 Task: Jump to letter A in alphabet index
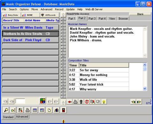coord(63,19)
